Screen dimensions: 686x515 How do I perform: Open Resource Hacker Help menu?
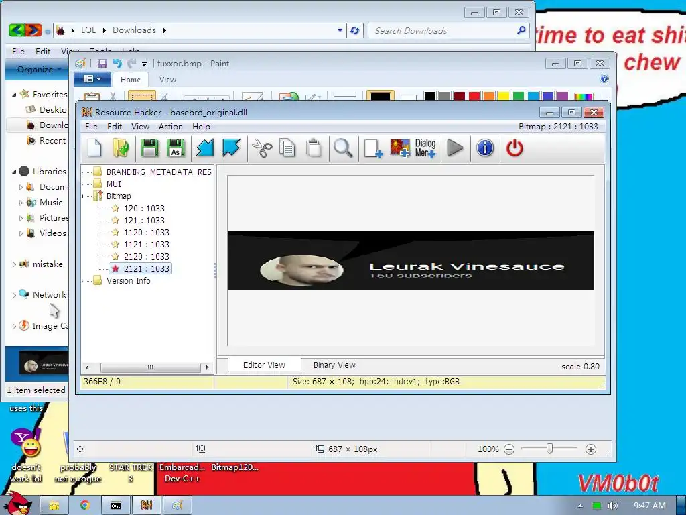(201, 127)
